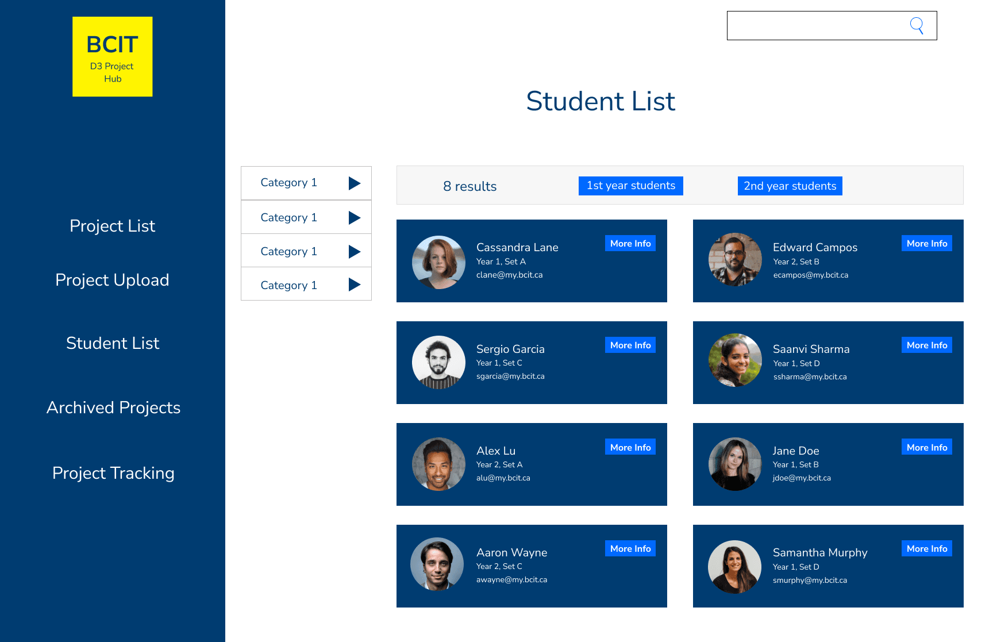The width and height of the screenshot is (993, 642).
Task: Click the yellow BCIT D3 Project Hub logo
Action: point(112,56)
